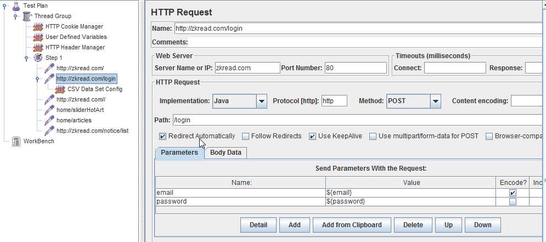
Task: Uncheck the Redirect Automatically checkbox
Action: coord(163,136)
